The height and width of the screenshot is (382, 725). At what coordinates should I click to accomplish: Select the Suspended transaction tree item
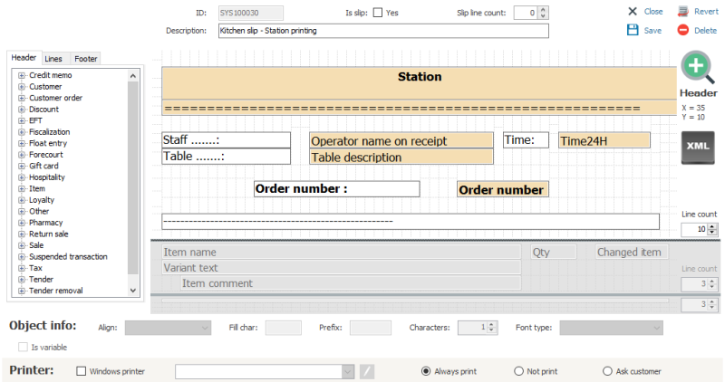68,257
